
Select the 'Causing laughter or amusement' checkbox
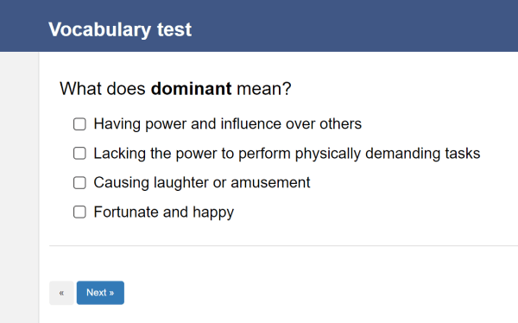coord(79,183)
